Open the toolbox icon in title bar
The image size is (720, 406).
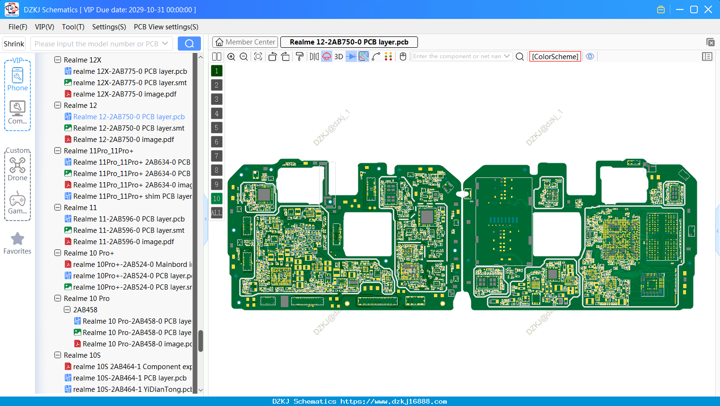tap(661, 9)
